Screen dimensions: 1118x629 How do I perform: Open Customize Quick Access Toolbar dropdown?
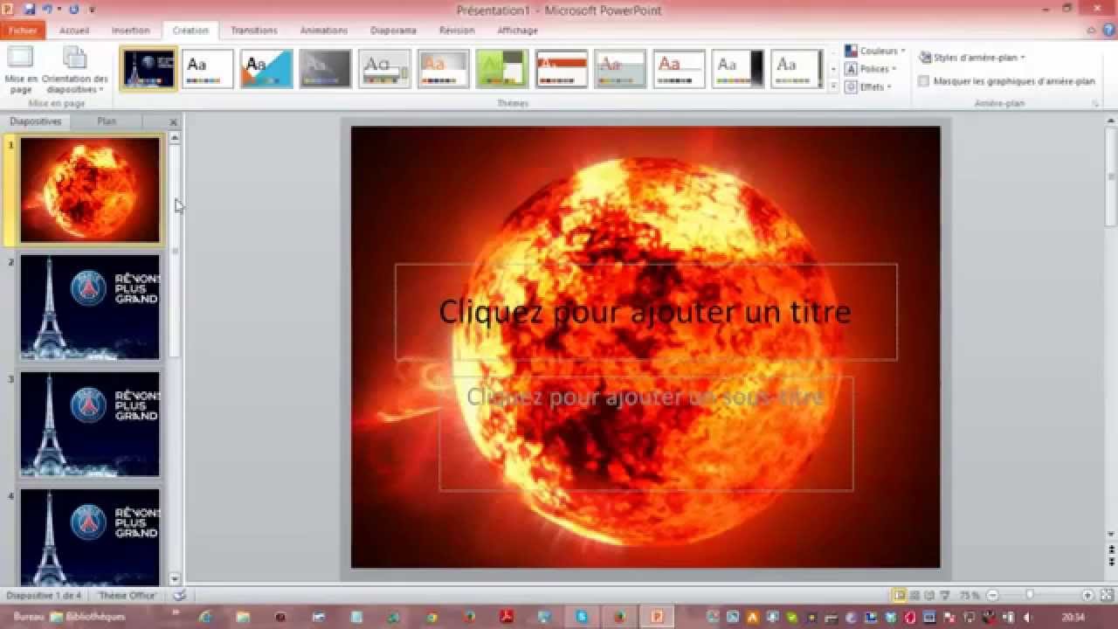coord(93,10)
